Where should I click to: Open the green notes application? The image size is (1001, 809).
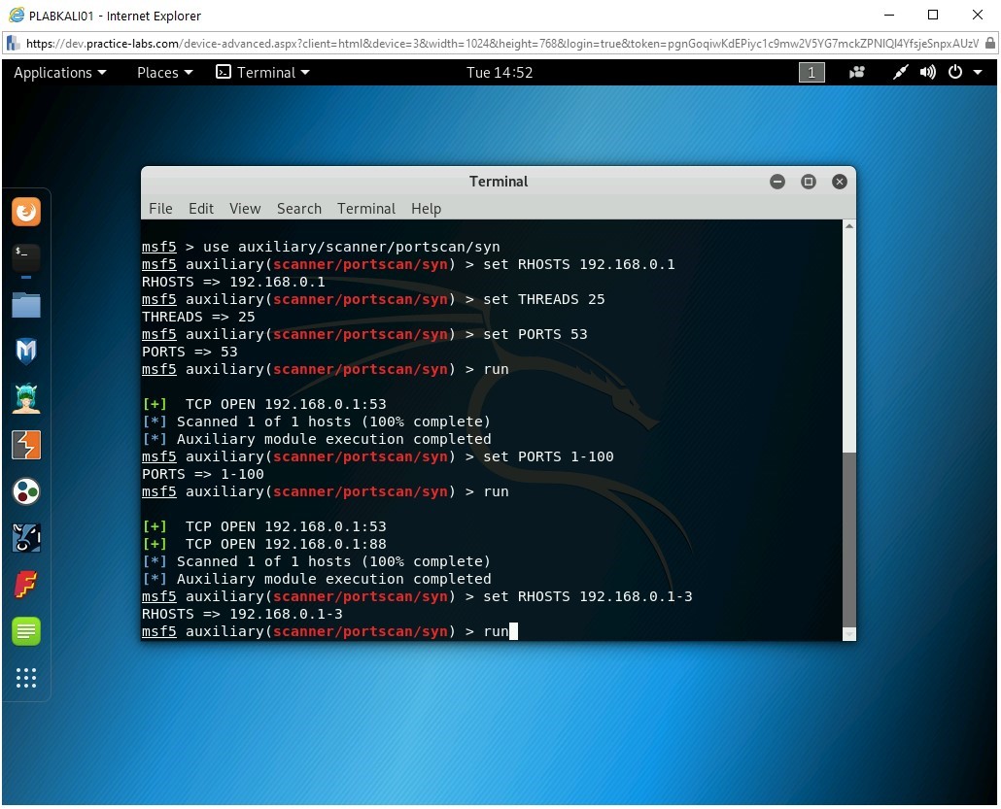[x=26, y=631]
